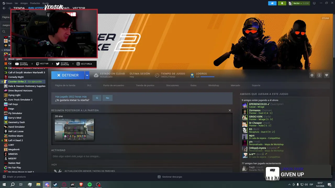Select Dale & Dawson Stationery Supplies
The image size is (335, 188).
(27, 86)
